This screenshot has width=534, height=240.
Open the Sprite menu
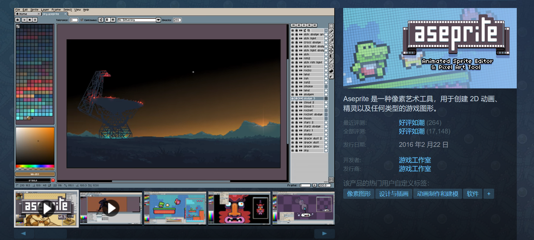(34, 10)
